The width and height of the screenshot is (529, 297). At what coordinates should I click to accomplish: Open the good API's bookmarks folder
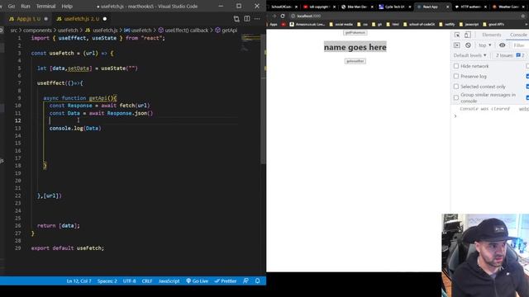[493, 24]
